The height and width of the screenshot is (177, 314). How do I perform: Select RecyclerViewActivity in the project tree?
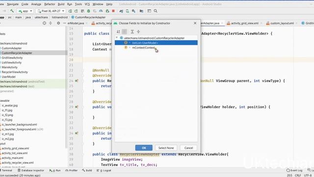point(15,72)
